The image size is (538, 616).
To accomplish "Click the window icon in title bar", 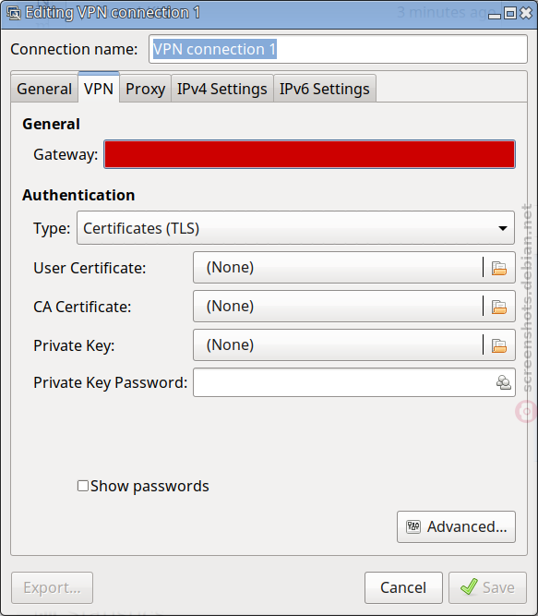I will [x=14, y=13].
